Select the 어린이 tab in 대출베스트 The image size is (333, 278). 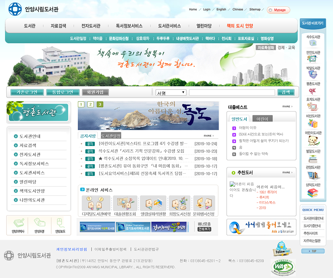point(262,119)
